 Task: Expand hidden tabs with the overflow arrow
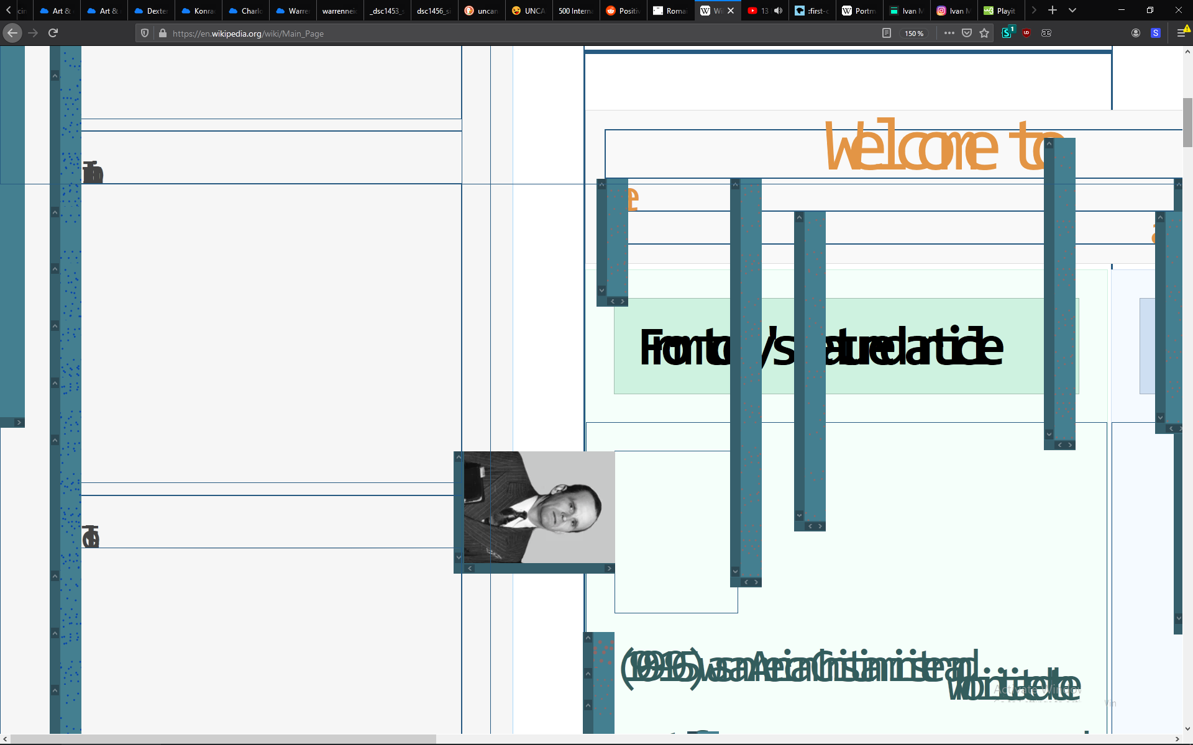click(x=1033, y=11)
